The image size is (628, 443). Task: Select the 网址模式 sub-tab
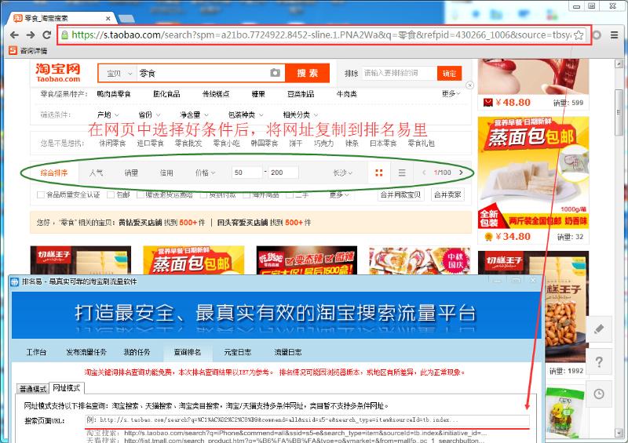67,388
